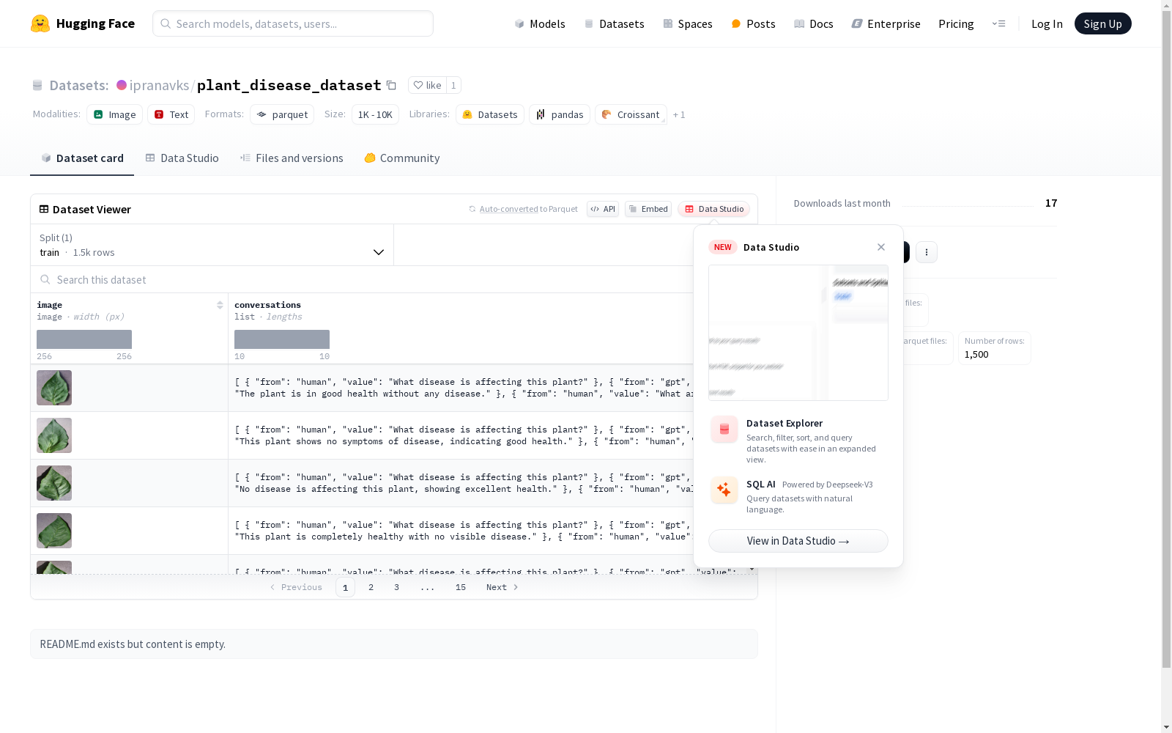Click the pandas library tag

[560, 114]
